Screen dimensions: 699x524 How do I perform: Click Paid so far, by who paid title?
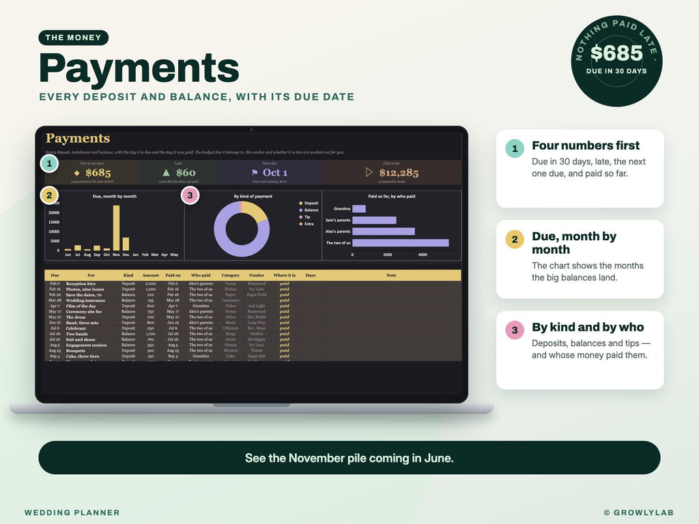click(391, 196)
